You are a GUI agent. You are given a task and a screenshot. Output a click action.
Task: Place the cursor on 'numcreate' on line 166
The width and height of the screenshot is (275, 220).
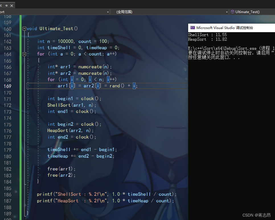tap(90, 67)
